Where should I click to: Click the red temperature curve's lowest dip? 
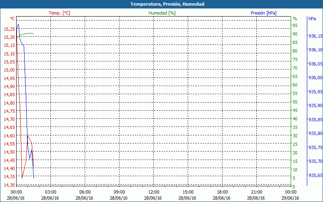[x=22, y=178]
